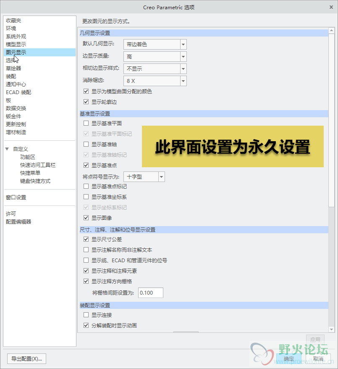
Task: Uncheck 显示尺寸公差
Action: click(x=86, y=239)
